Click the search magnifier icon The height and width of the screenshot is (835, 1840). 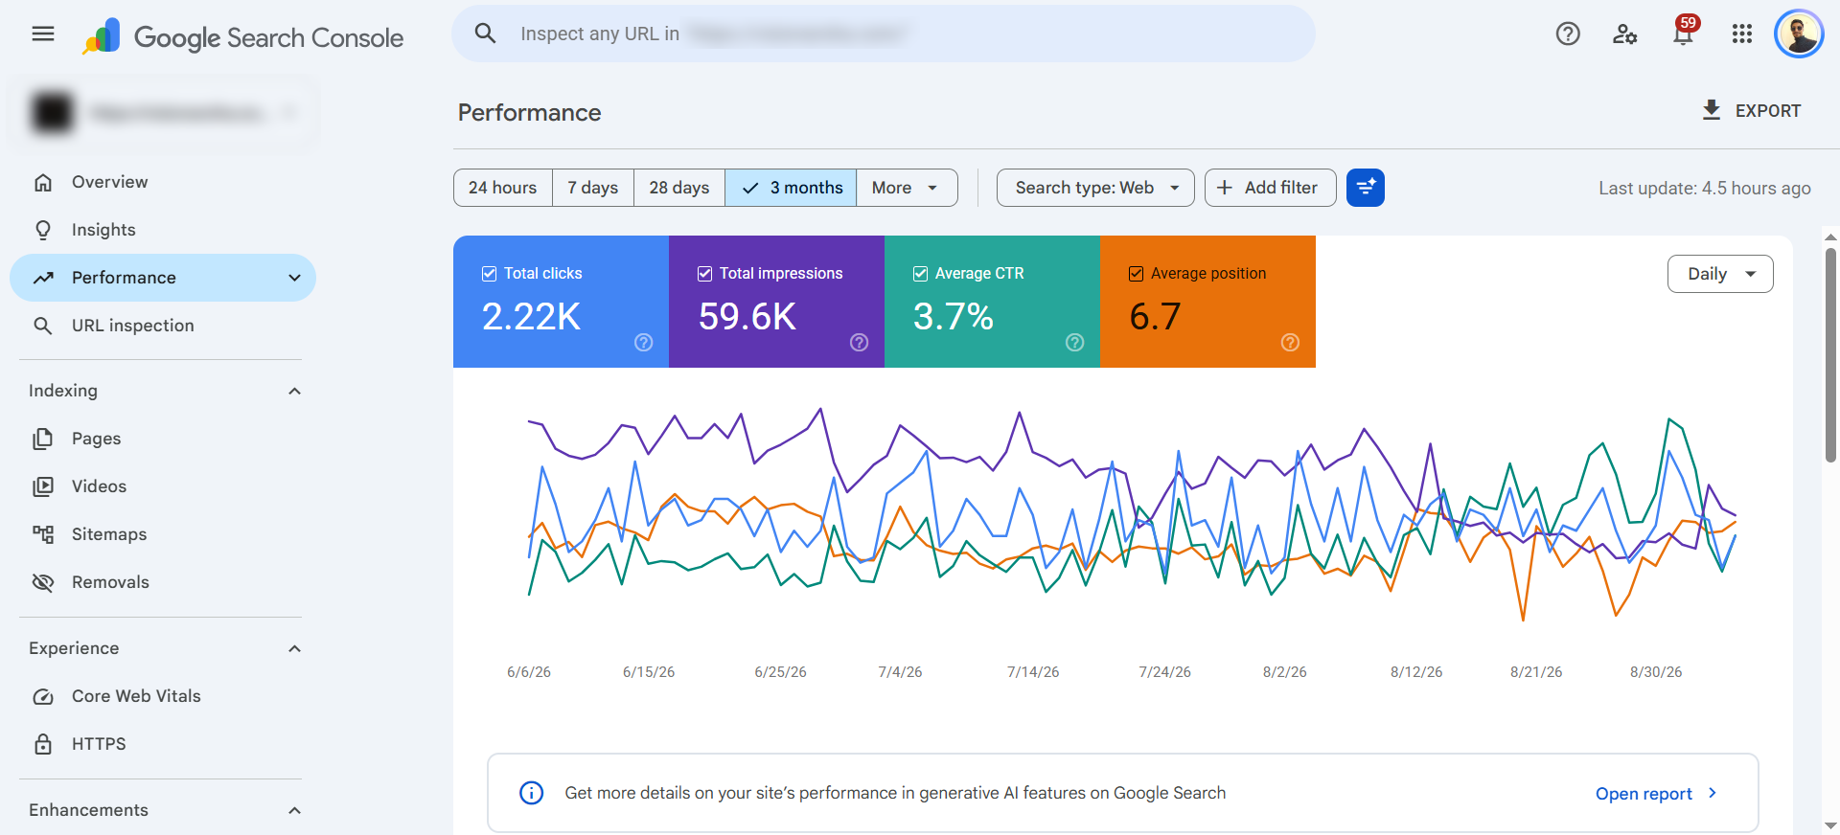(x=485, y=34)
